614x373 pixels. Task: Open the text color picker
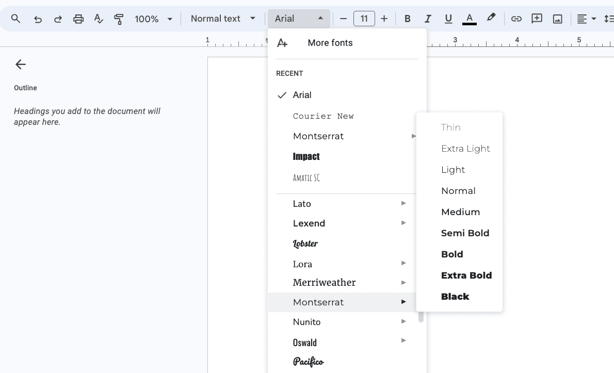(469, 19)
